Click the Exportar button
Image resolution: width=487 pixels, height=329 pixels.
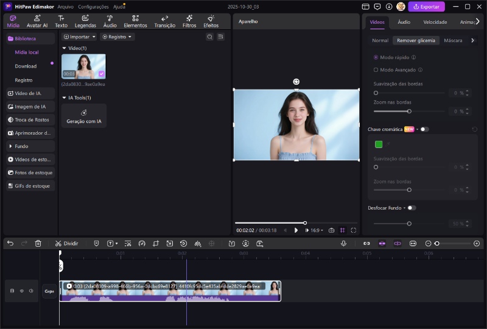point(426,7)
